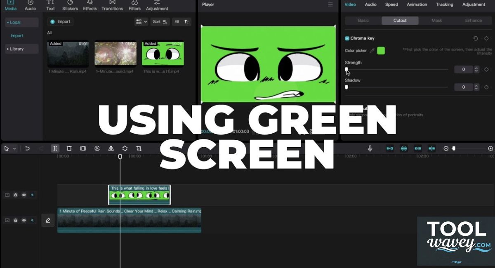Open the Transitions tab

(x=112, y=5)
